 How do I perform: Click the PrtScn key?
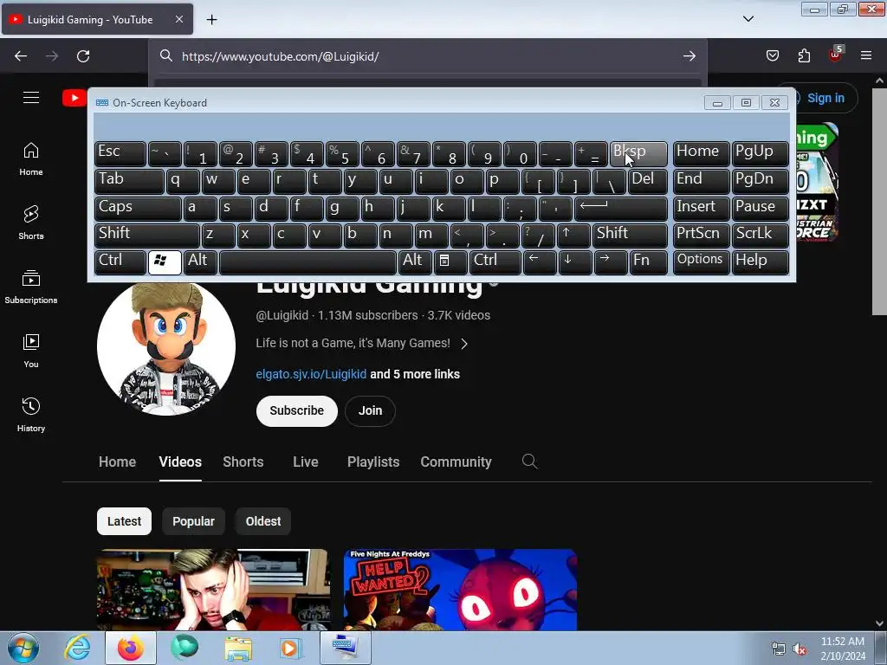(x=701, y=235)
